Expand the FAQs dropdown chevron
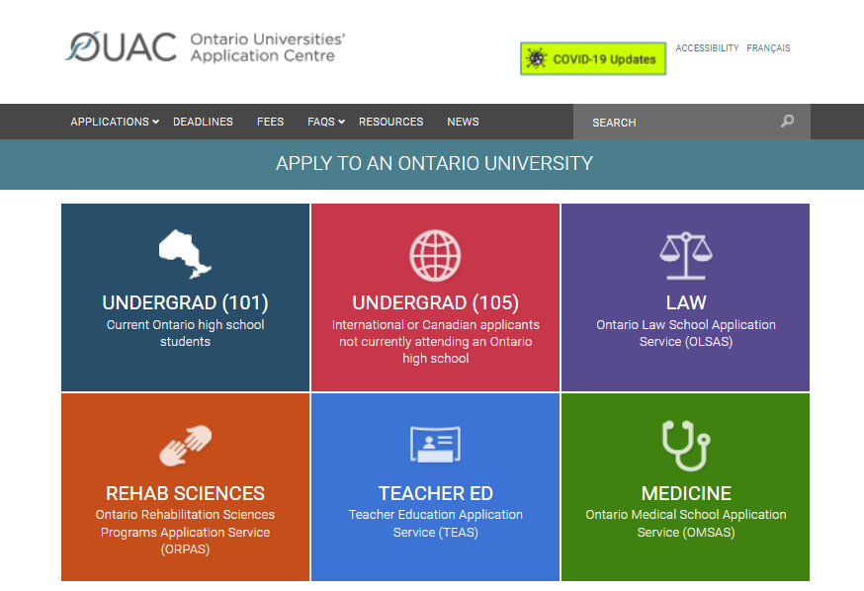Image resolution: width=864 pixels, height=591 pixels. point(342,122)
